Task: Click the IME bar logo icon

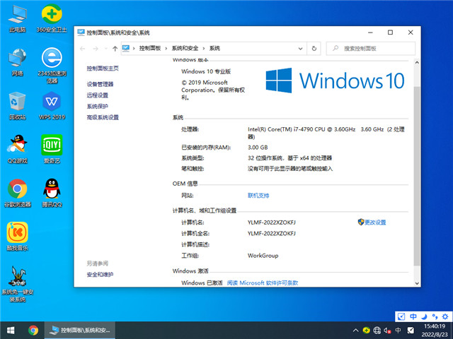Action: tap(401, 316)
